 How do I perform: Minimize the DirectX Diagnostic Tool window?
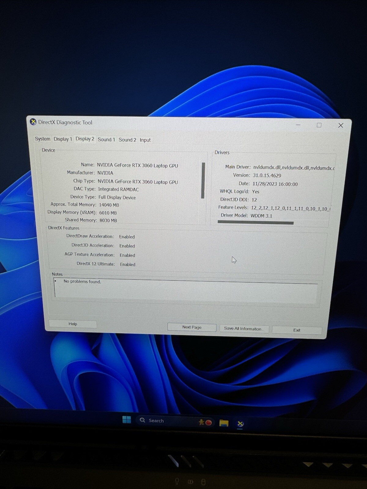[x=298, y=125]
